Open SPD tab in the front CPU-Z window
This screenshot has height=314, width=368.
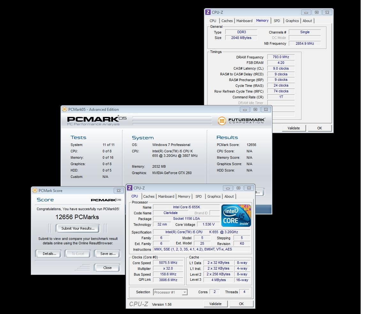tap(199, 196)
